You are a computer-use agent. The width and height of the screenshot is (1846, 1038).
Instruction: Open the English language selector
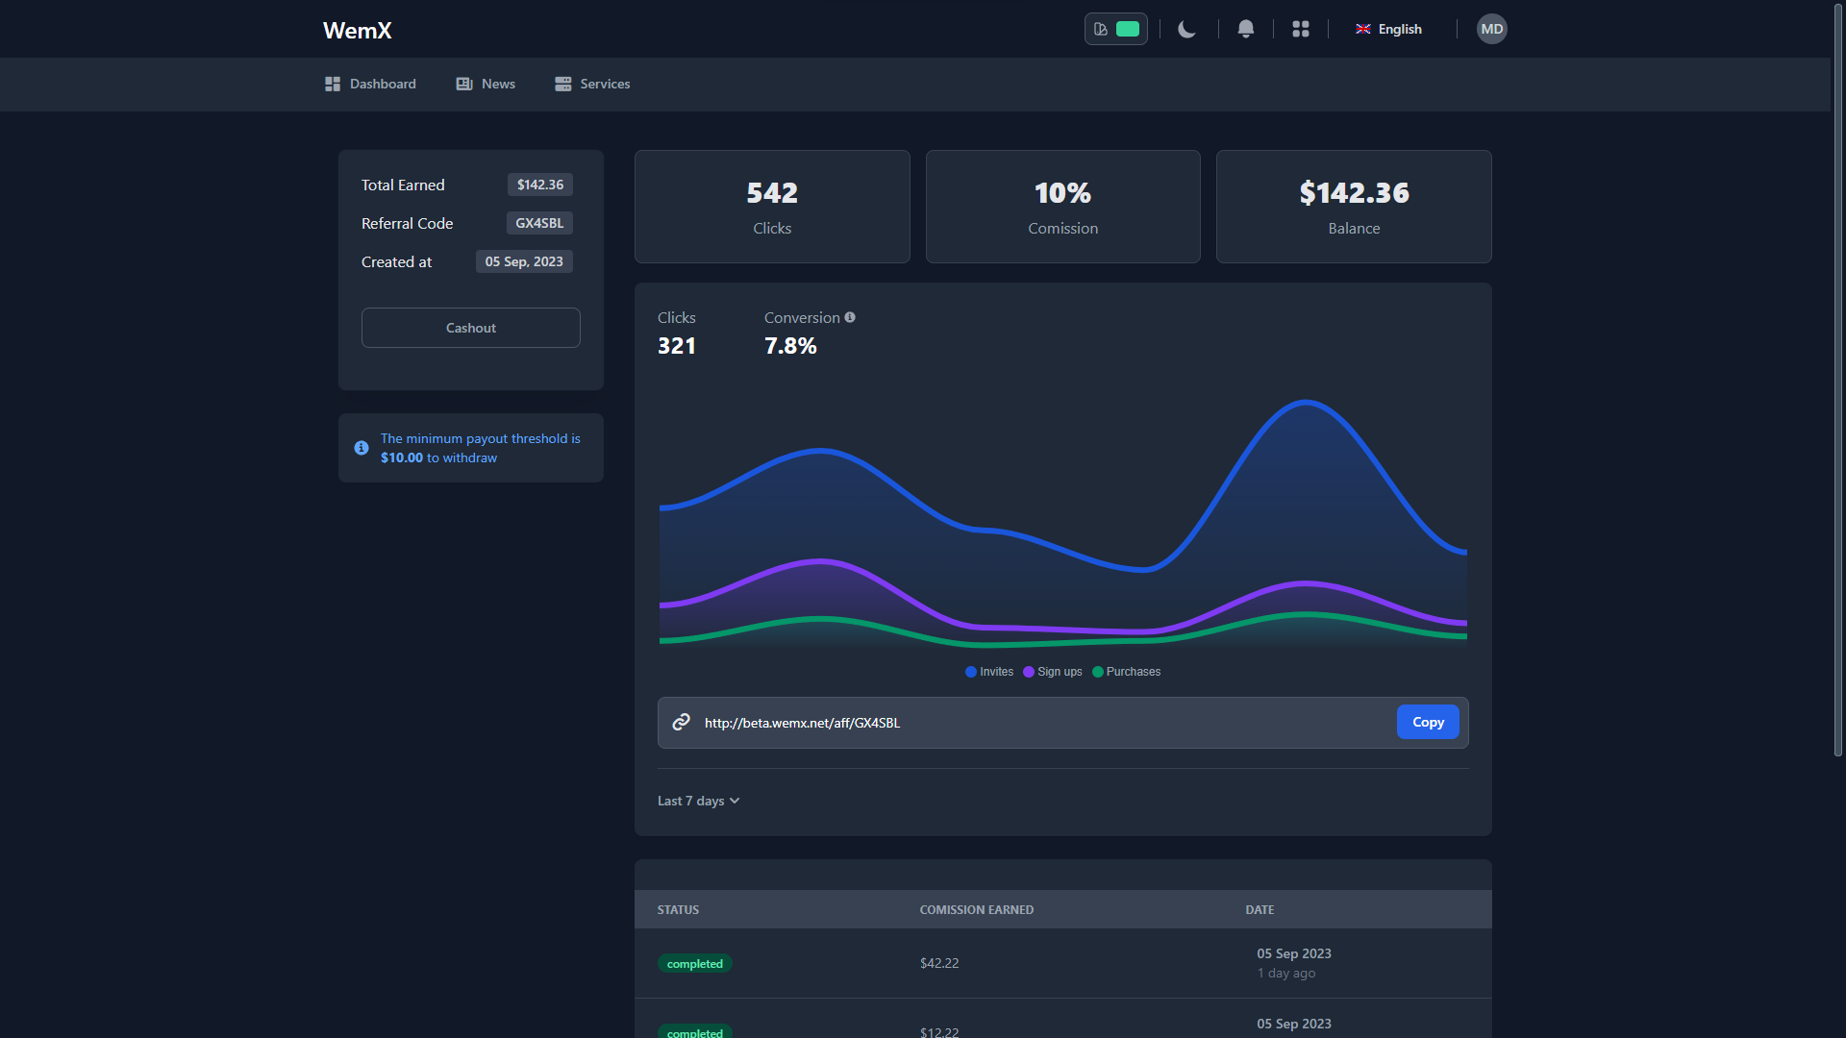coord(1388,29)
